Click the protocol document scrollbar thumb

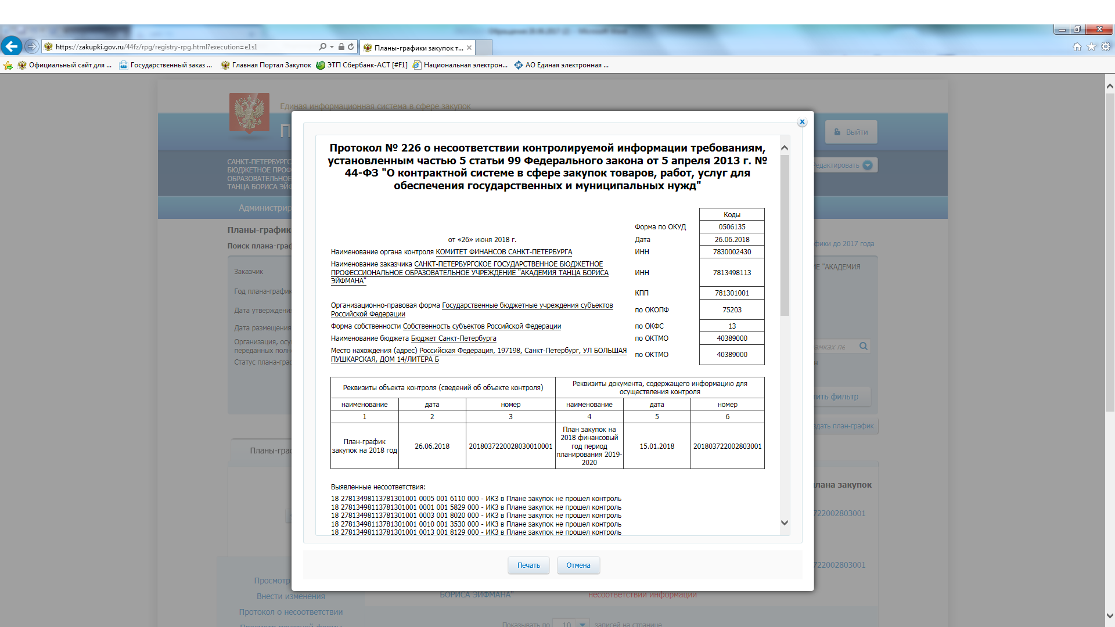pyautogui.click(x=785, y=235)
